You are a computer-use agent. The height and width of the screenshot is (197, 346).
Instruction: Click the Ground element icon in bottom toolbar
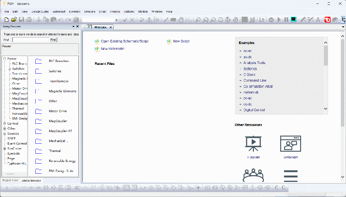point(7,188)
